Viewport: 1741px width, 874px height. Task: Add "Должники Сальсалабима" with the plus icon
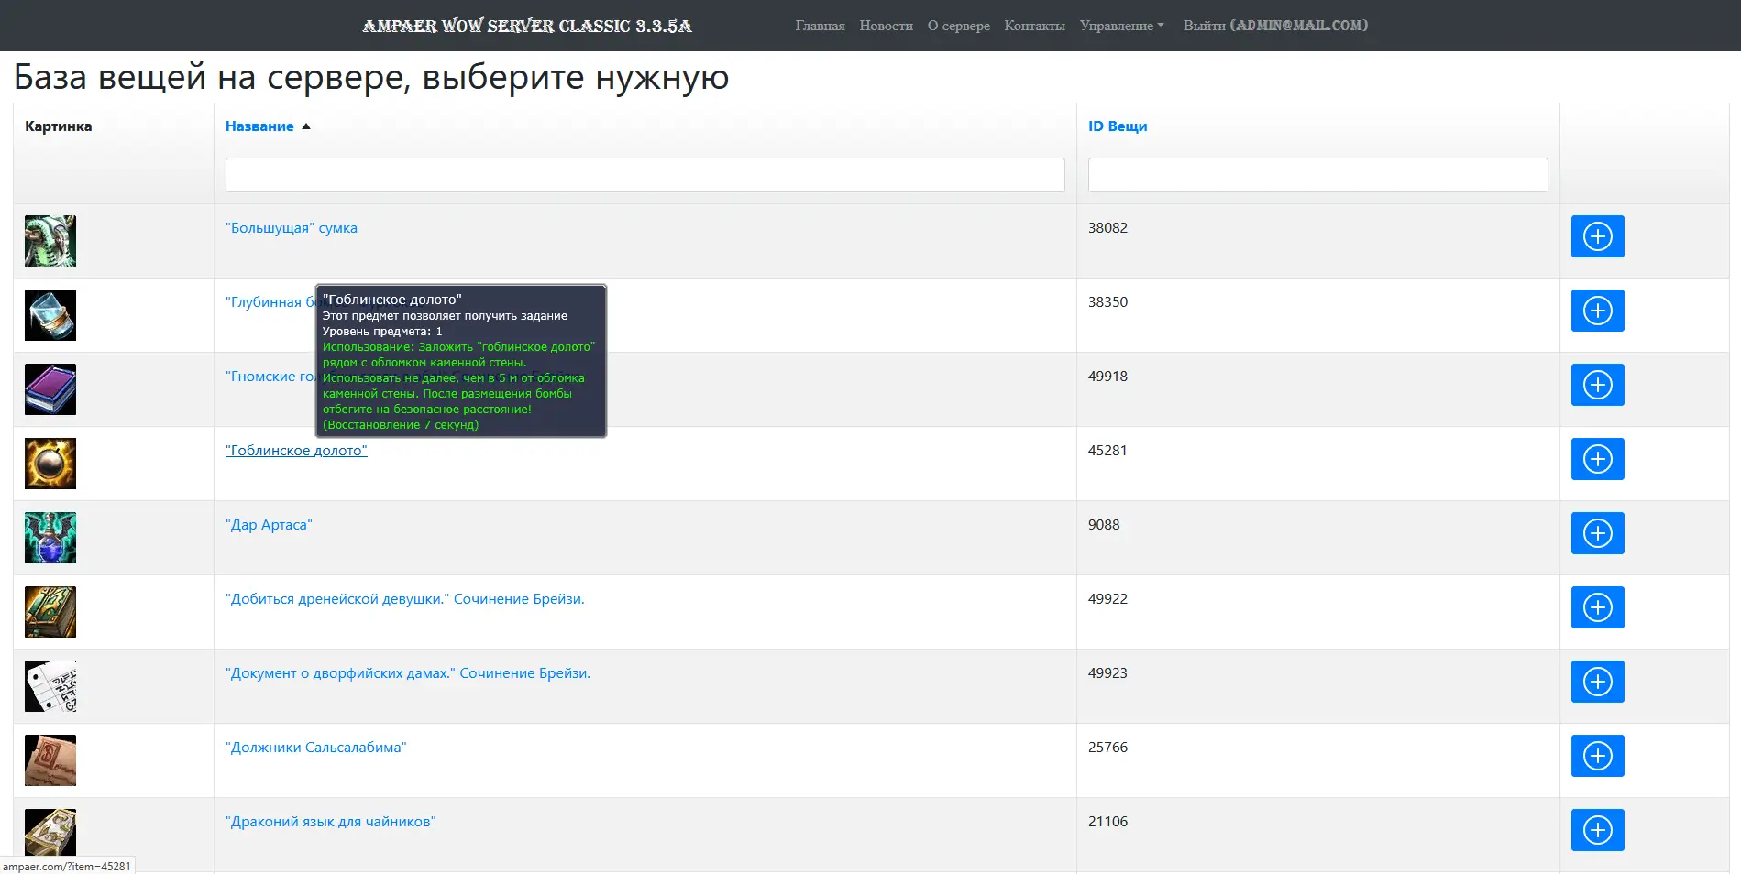pos(1597,756)
